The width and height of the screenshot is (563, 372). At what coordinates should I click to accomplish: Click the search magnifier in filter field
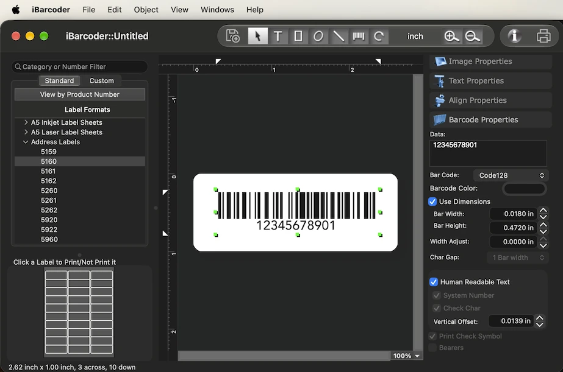tap(18, 66)
